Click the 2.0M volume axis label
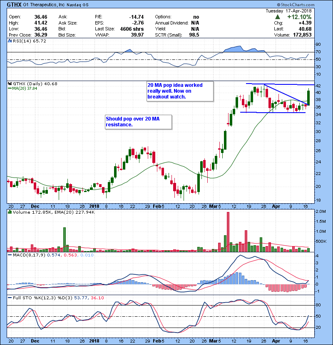The width and height of the screenshot is (333, 345). coord(321,212)
